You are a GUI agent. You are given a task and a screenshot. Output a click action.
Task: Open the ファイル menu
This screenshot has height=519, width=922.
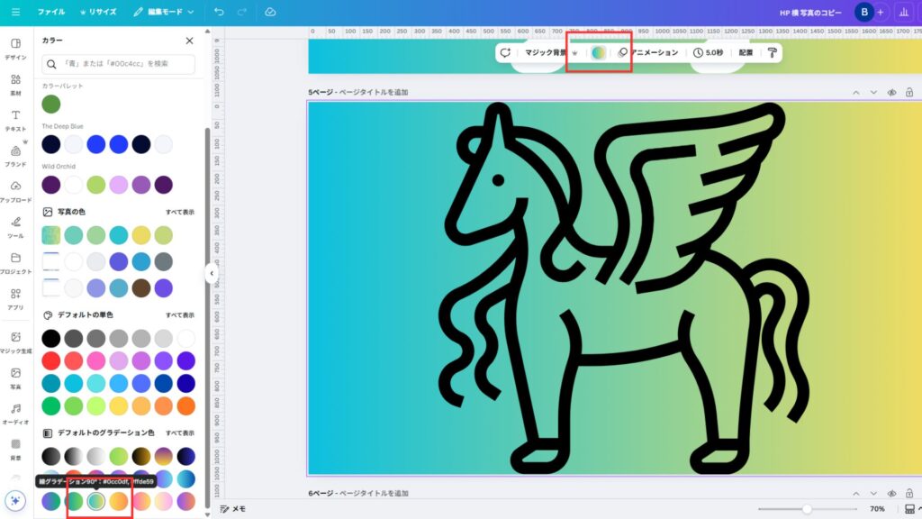click(x=50, y=13)
